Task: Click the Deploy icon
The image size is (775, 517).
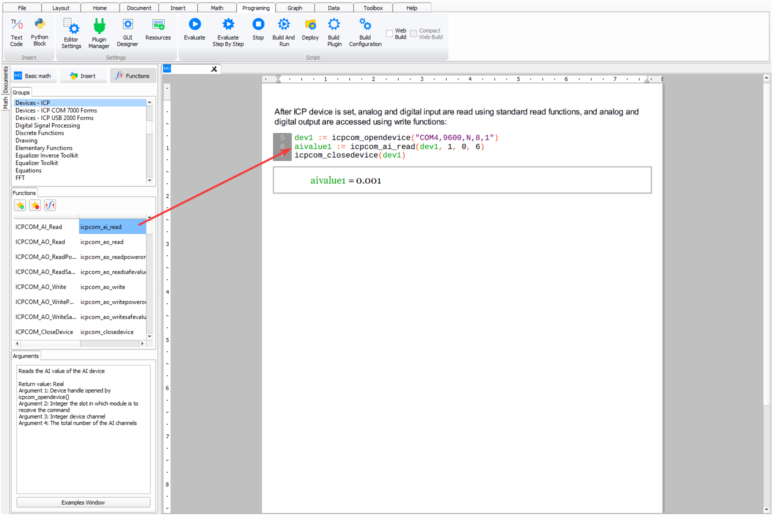Action: (310, 24)
